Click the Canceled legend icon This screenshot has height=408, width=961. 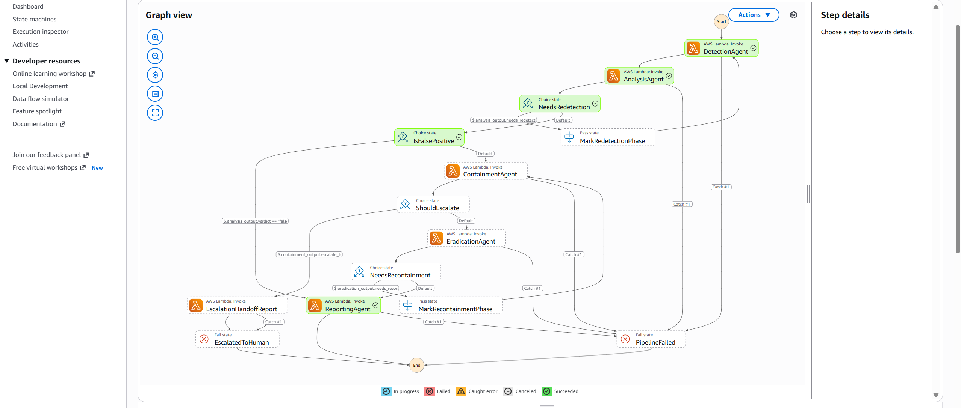508,391
